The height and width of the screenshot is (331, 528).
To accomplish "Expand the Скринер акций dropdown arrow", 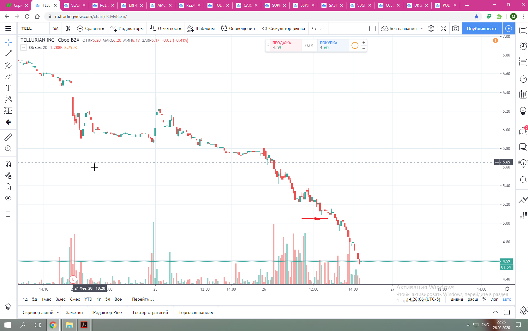I will point(58,312).
